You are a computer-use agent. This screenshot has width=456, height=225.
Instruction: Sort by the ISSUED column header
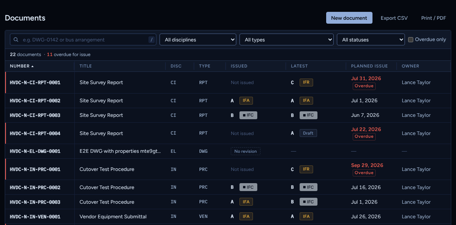click(239, 66)
